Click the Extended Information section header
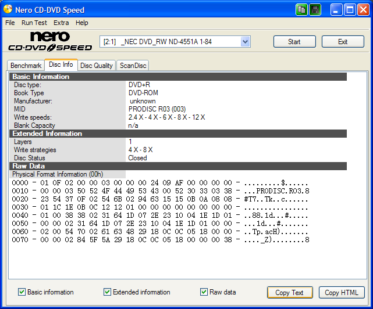The image size is (373, 309). (x=178, y=134)
